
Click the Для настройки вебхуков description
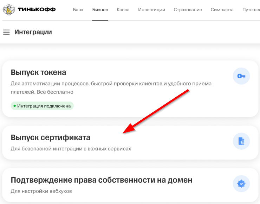pyautogui.click(x=41, y=191)
